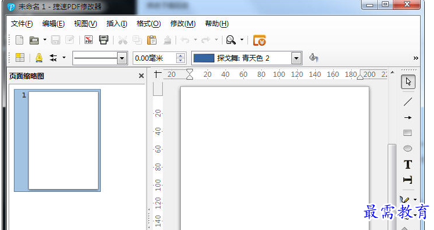Open the Undo history dropdown arrow
Viewport: 434px width, 230px height.
coord(195,40)
